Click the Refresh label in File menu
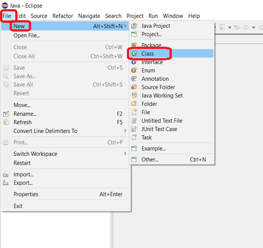263x248 pixels. click(22, 122)
